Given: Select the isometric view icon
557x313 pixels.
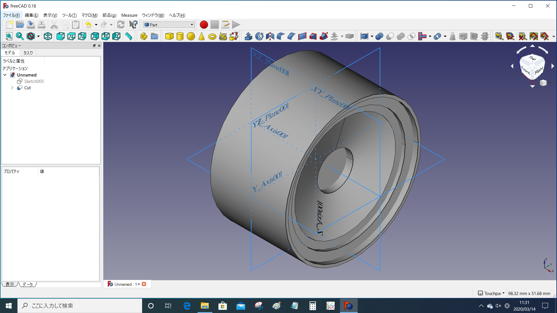Looking at the screenshot, I should click(48, 36).
